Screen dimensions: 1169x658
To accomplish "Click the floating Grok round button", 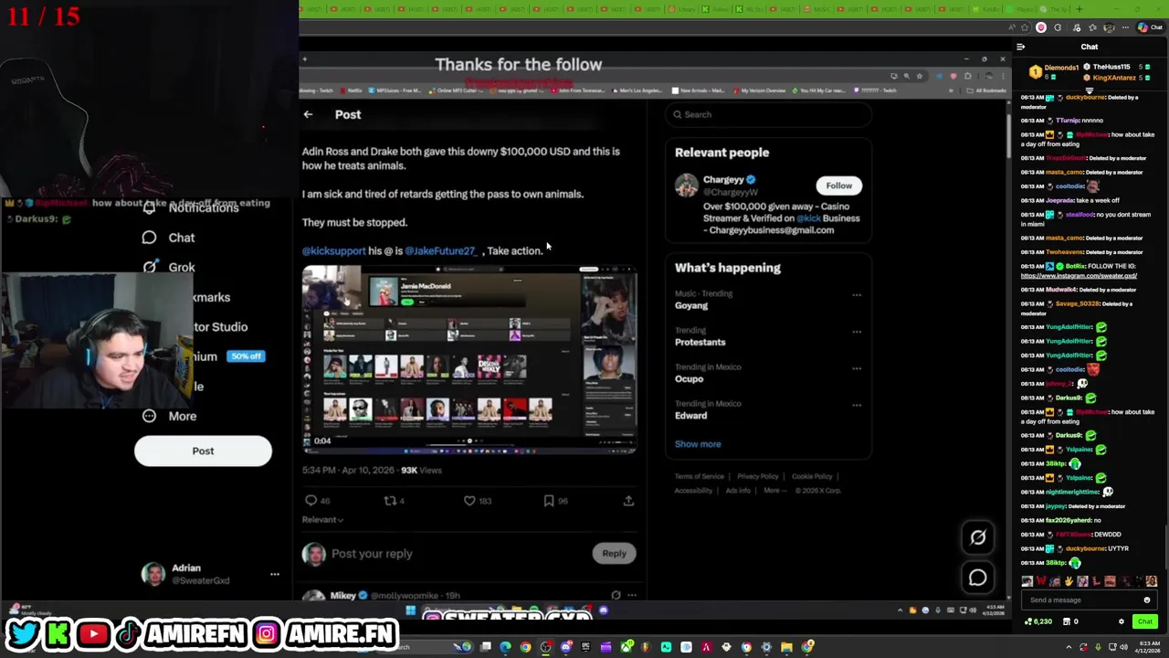I will tap(977, 537).
